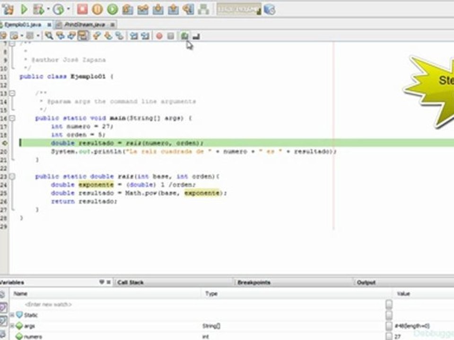The width and height of the screenshot is (454, 340).
Task: Open the Profile Project dropdown arrow
Action: 69,9
